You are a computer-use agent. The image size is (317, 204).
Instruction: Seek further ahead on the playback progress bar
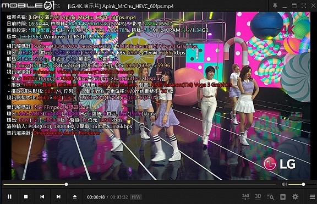click(x=172, y=184)
